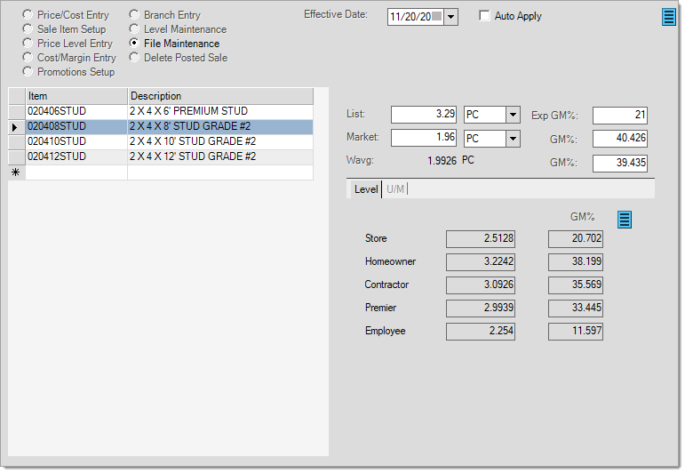685x473 pixels.
Task: Expand the List unit PC dropdown
Action: pos(513,115)
